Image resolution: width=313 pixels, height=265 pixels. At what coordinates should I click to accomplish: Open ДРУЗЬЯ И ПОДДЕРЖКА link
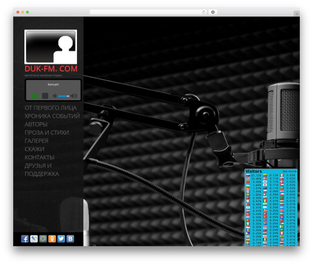pos(42,170)
